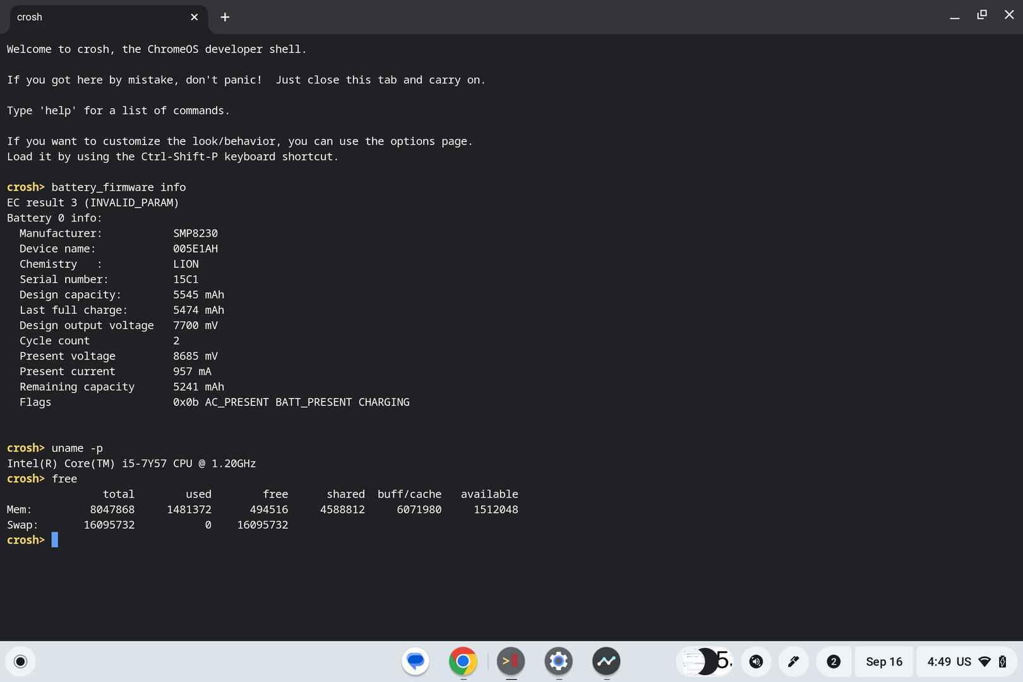The image size is (1023, 682).
Task: Click the design output voltage '7700 mV'
Action: point(196,325)
